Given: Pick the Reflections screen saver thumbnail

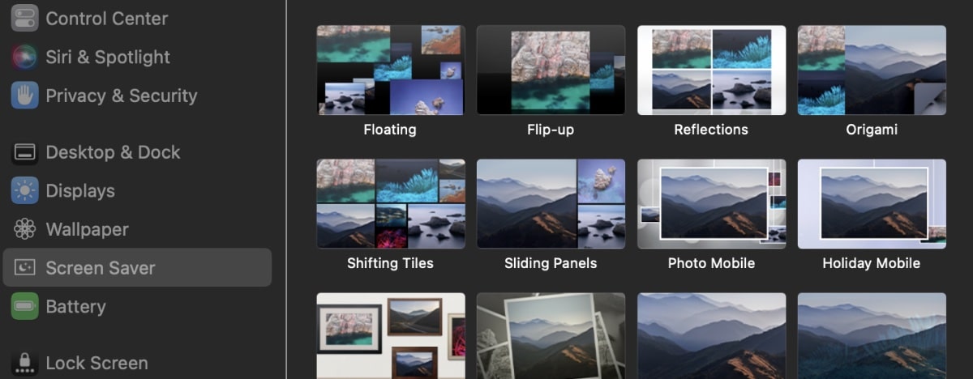Looking at the screenshot, I should 711,70.
